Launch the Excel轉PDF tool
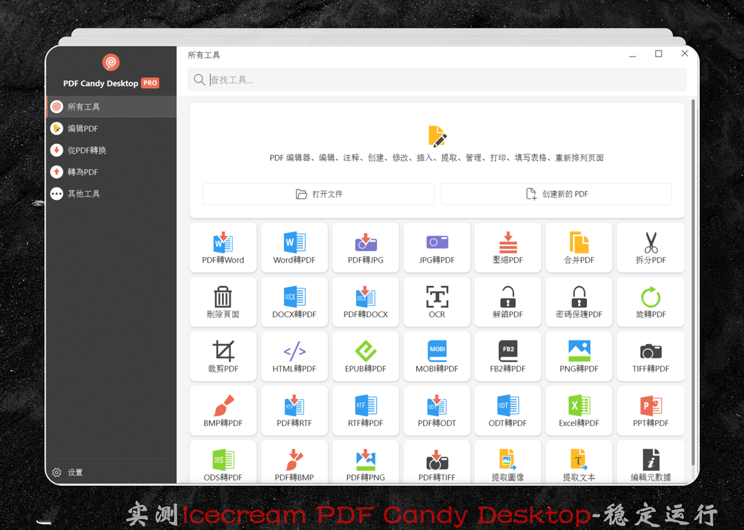 point(579,411)
